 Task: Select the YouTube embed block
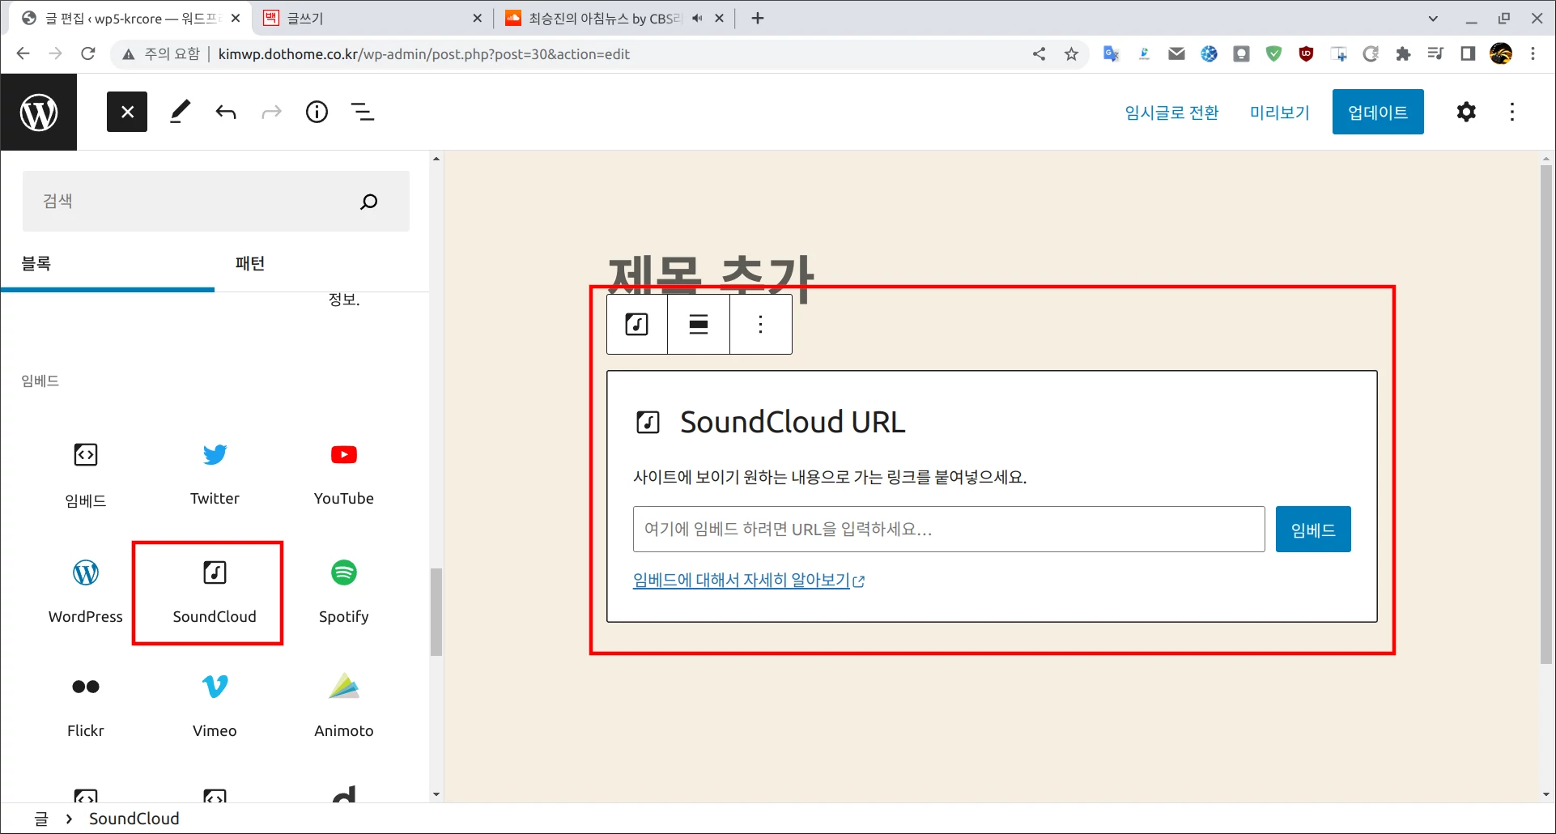(x=343, y=474)
